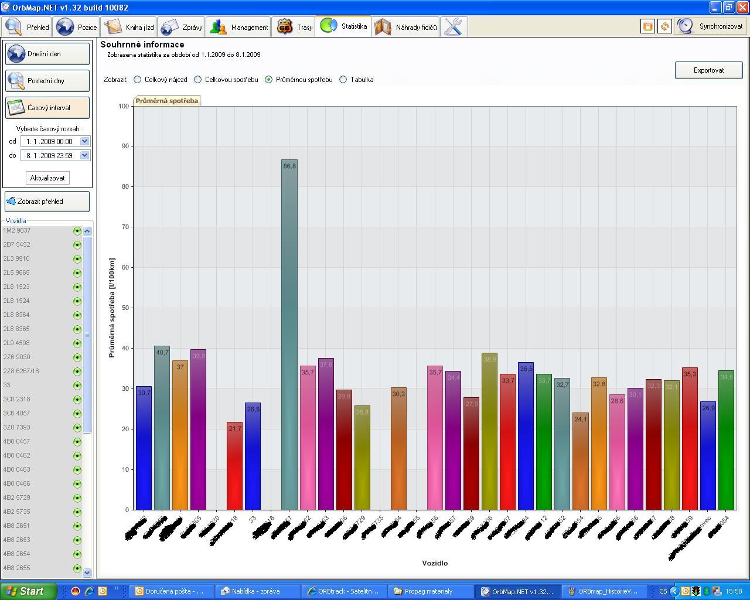Click the Synchronizovat button
This screenshot has width=750, height=600.
coord(710,26)
